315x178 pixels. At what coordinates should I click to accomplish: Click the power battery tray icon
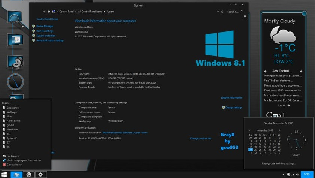point(288,174)
